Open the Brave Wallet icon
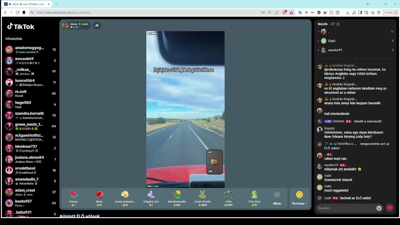This screenshot has height=225, width=400. [x=366, y=12]
